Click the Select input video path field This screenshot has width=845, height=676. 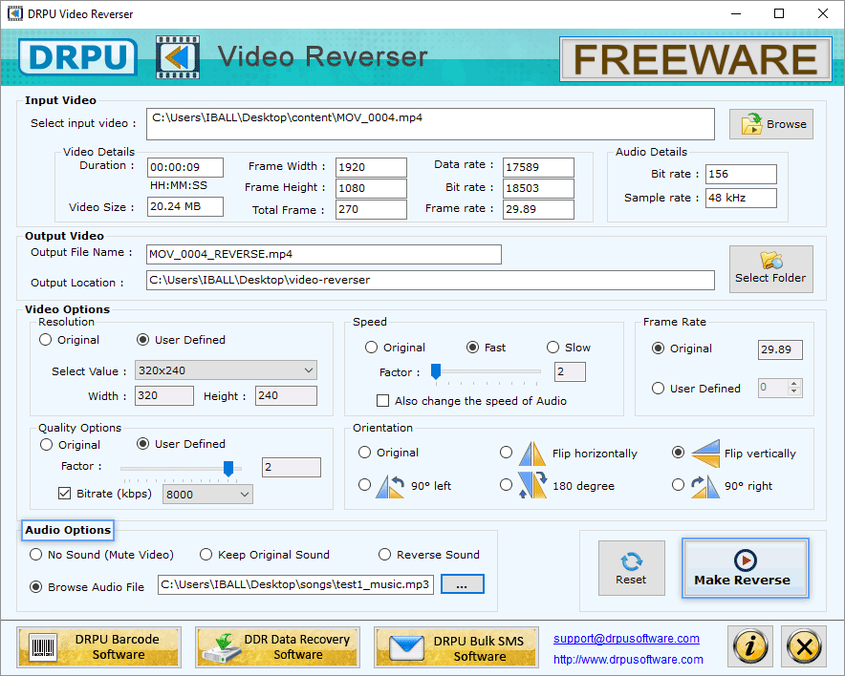430,124
